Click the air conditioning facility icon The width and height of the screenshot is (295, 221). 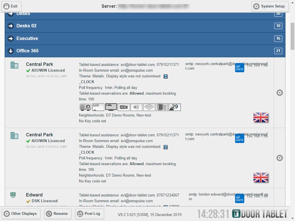point(162,107)
